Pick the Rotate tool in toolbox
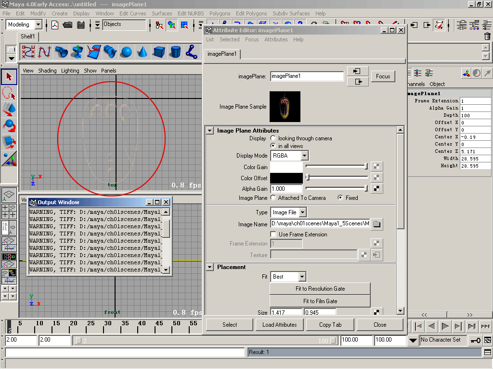Viewport: 493px width, 369px height. click(9, 126)
